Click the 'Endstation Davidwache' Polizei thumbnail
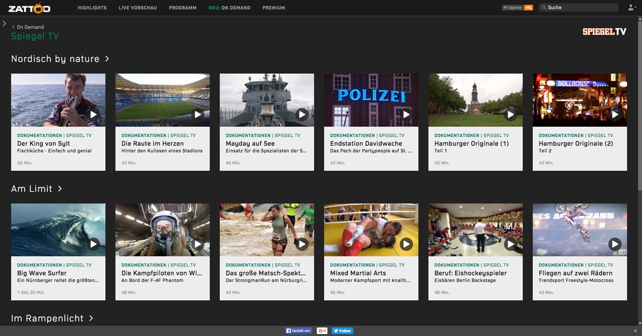Screen dimensions: 642x336 tap(371, 100)
